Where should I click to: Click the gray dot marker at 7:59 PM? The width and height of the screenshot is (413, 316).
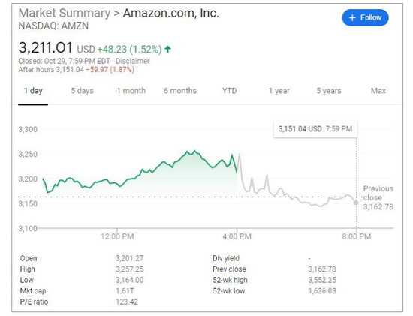point(356,203)
